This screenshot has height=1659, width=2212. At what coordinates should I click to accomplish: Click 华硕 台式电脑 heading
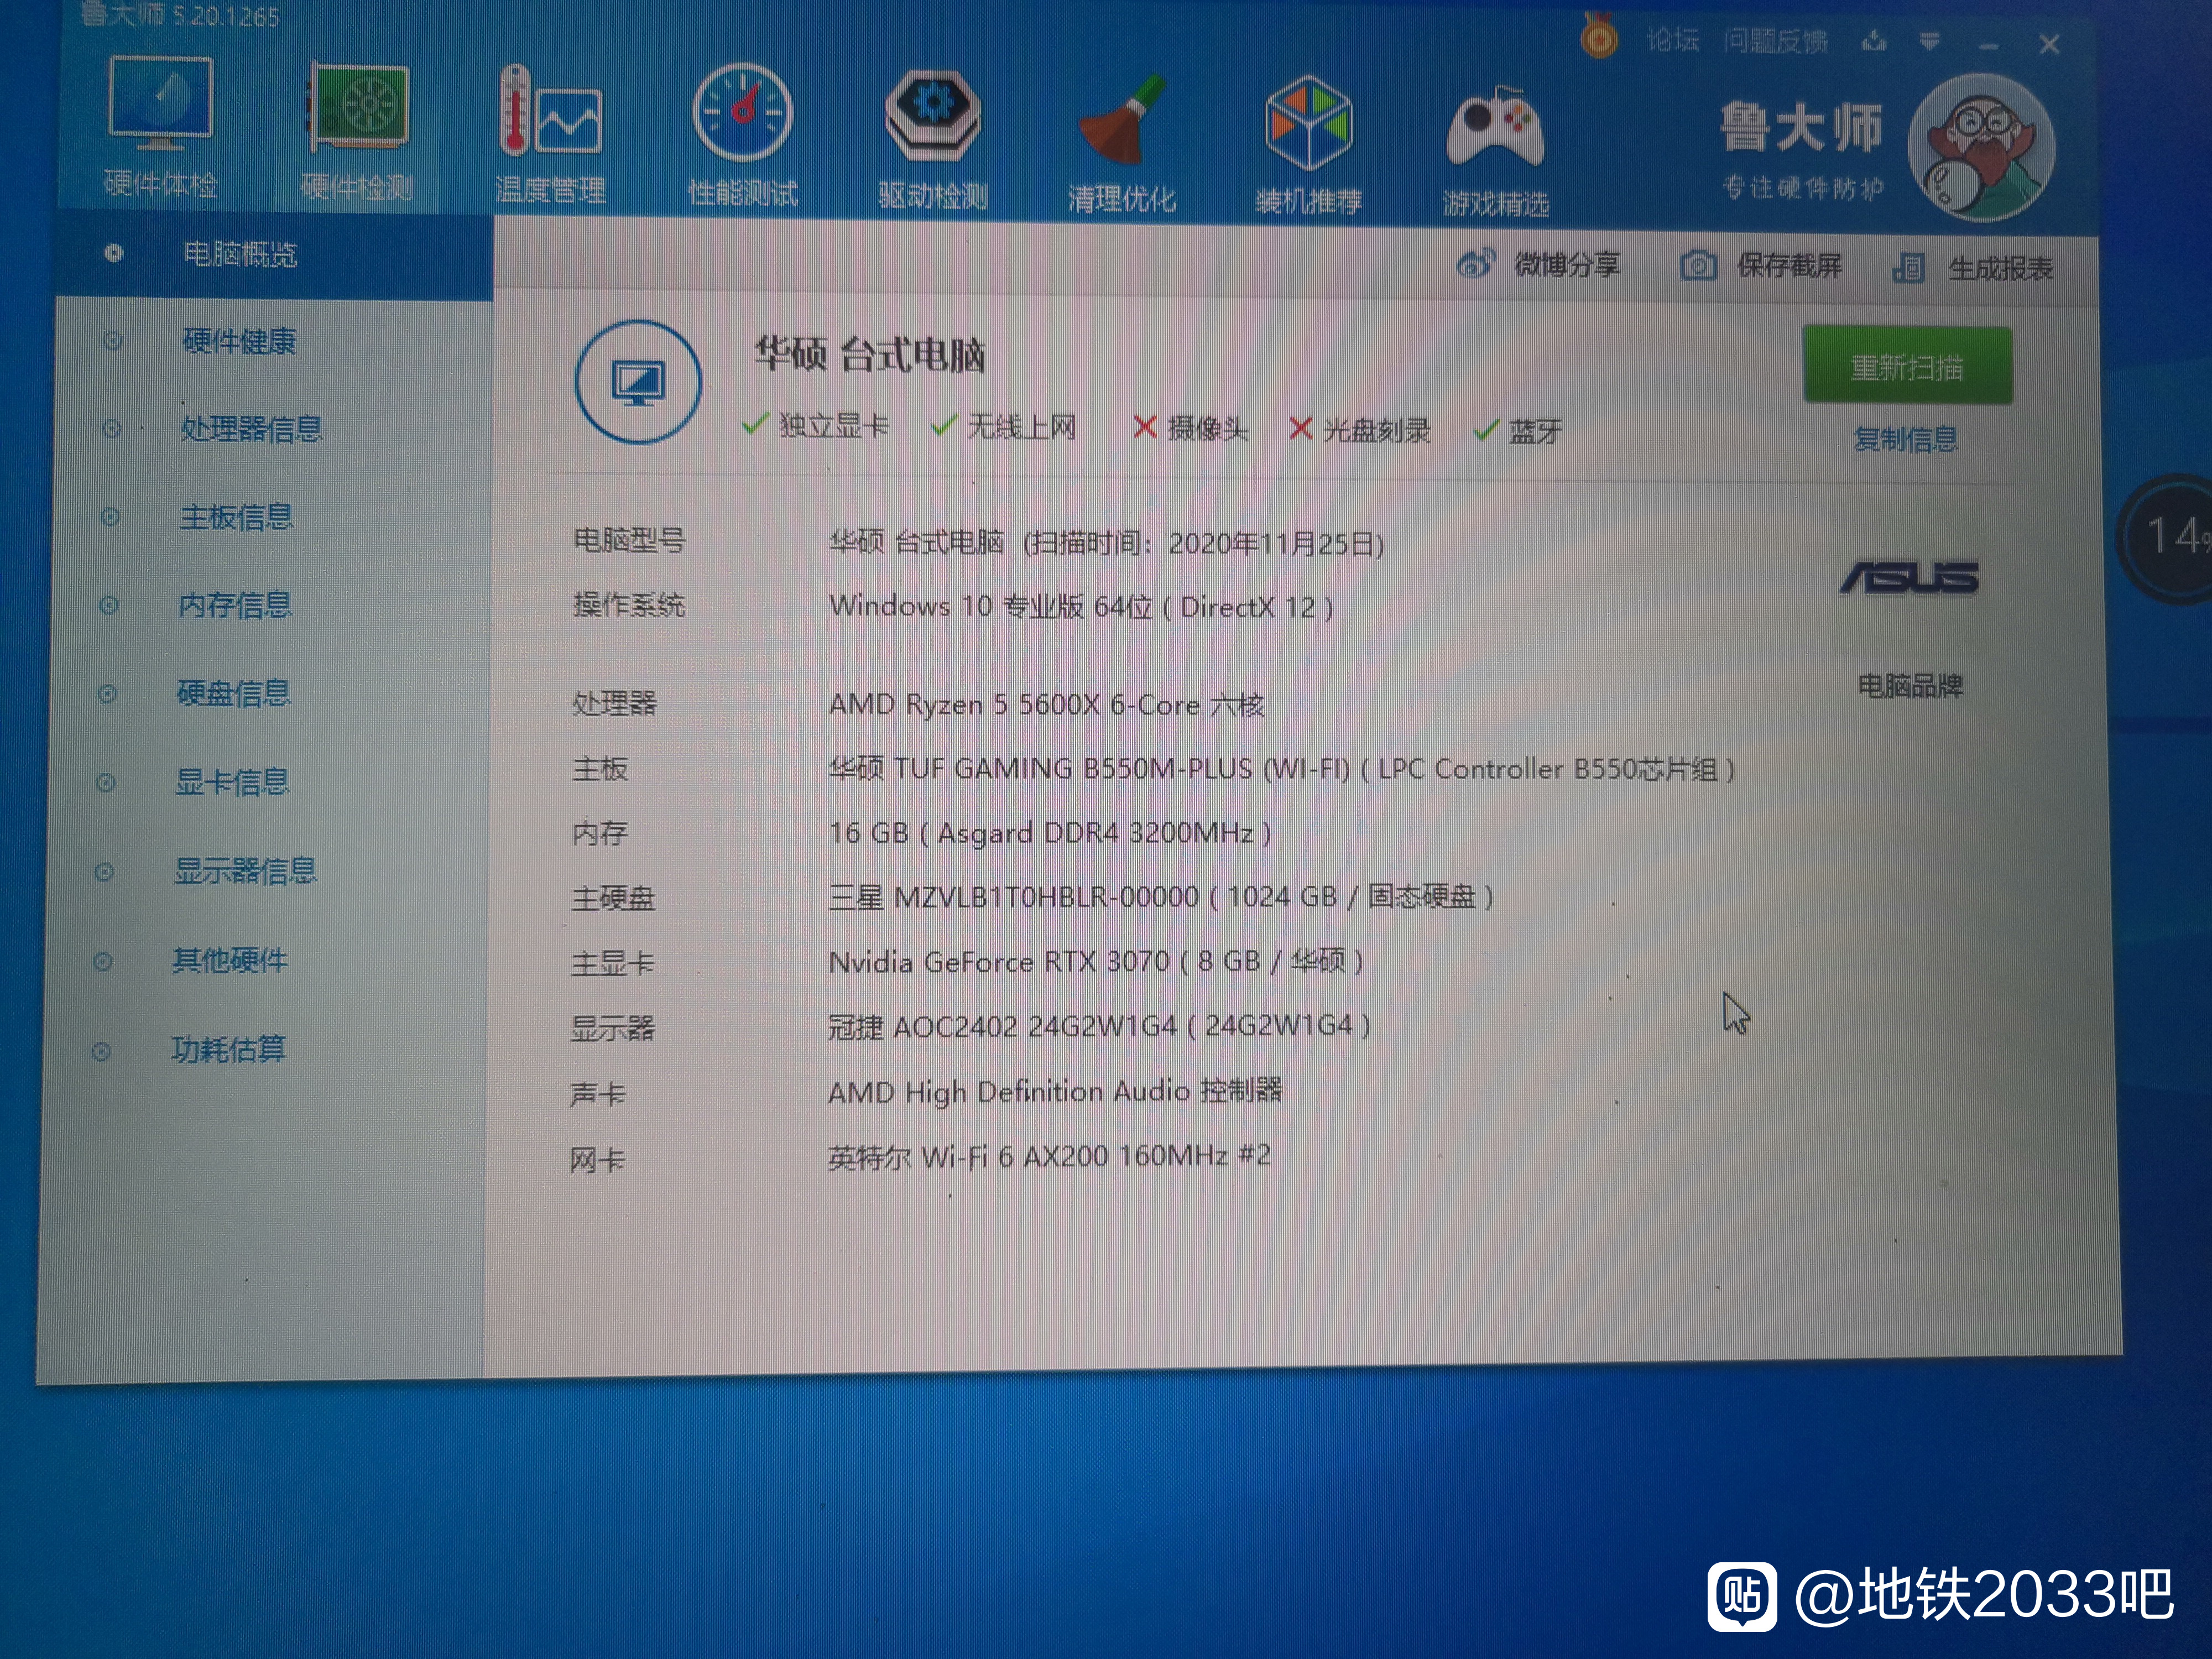click(x=869, y=354)
